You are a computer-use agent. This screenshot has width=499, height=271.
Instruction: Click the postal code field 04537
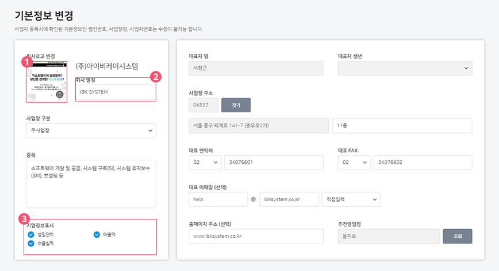click(204, 105)
